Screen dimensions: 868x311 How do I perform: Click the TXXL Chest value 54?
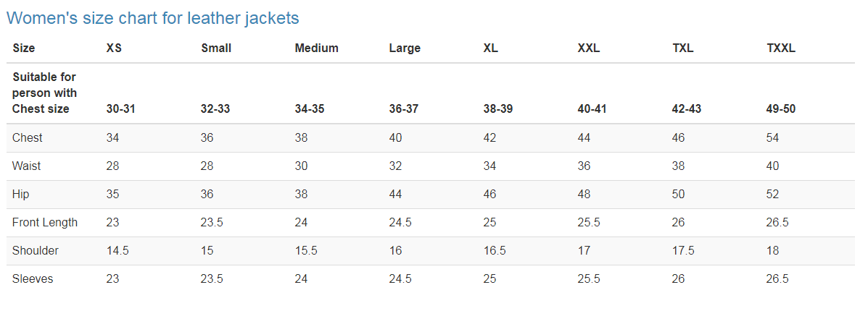(773, 137)
